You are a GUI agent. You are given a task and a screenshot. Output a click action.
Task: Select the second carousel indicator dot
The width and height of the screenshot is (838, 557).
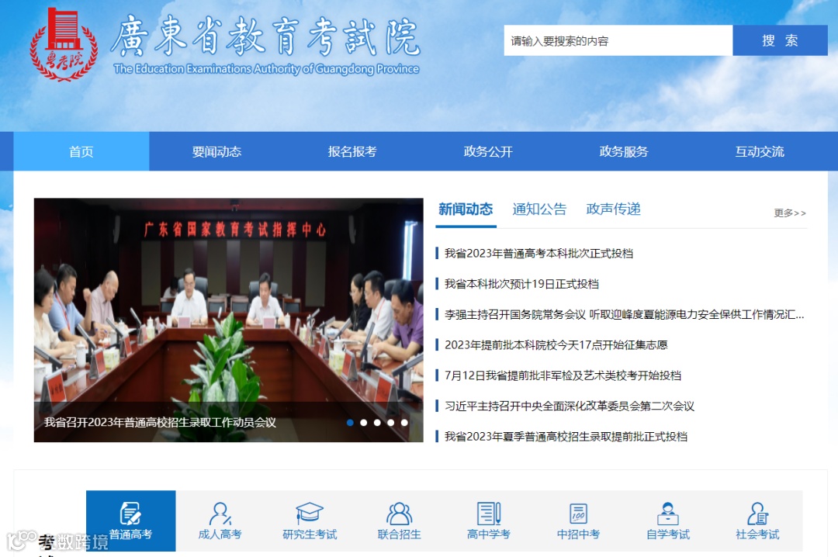(x=363, y=423)
